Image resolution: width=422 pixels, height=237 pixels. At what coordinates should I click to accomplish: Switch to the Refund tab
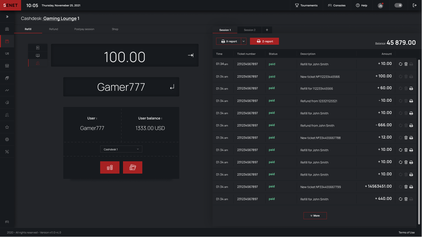(x=53, y=29)
